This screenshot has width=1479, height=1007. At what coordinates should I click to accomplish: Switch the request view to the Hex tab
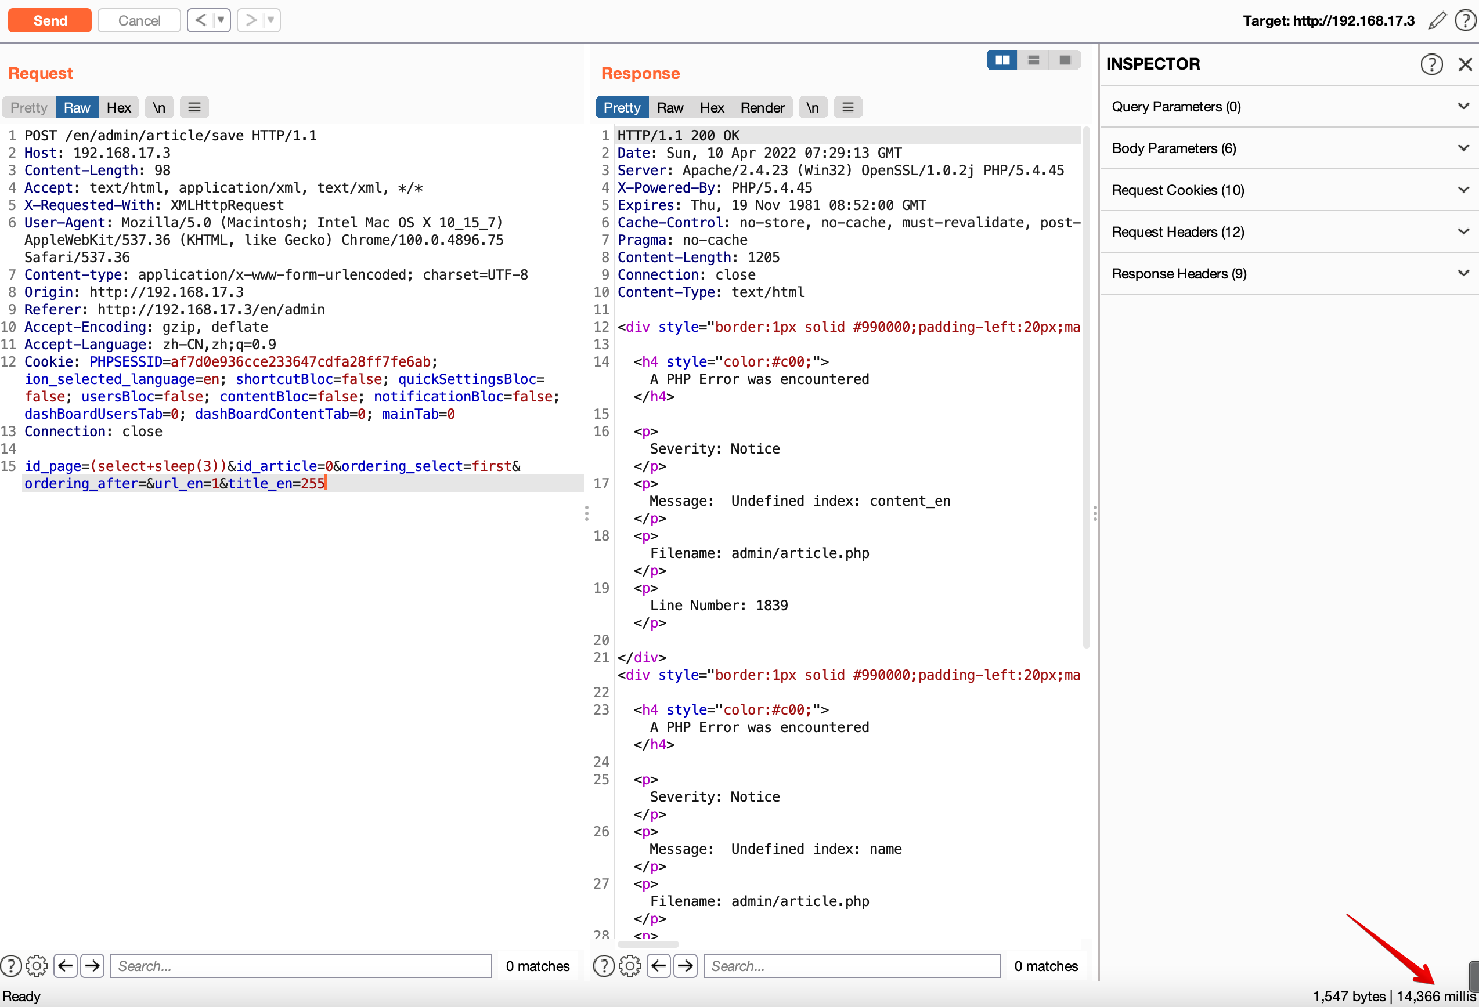[x=118, y=107]
